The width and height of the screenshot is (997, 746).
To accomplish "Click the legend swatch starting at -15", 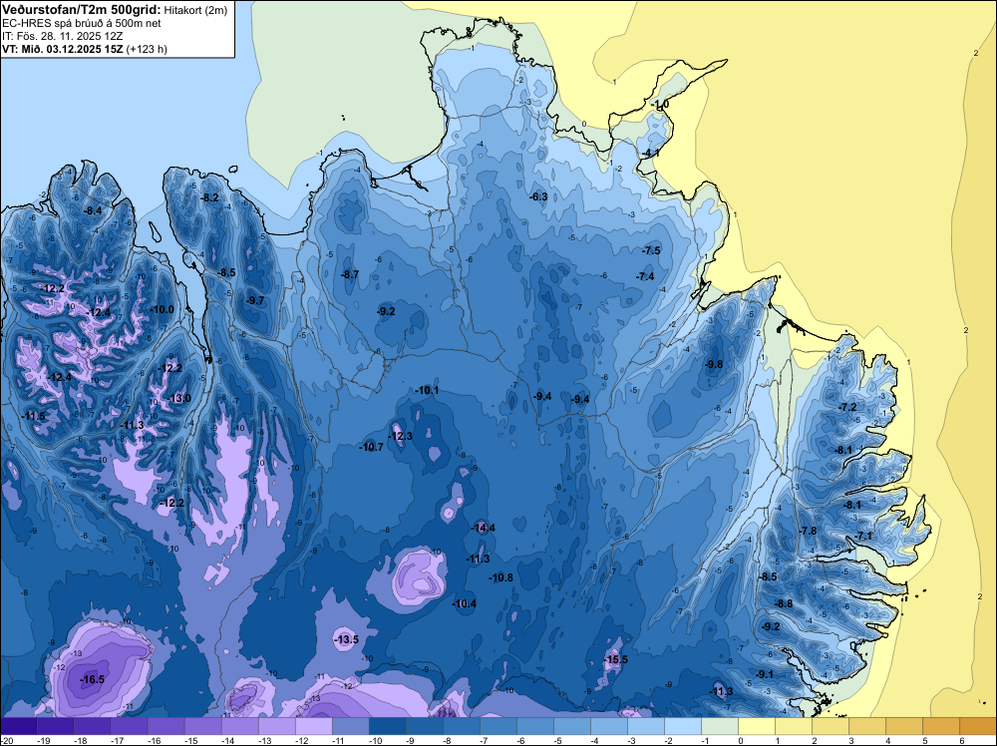I will [202, 726].
